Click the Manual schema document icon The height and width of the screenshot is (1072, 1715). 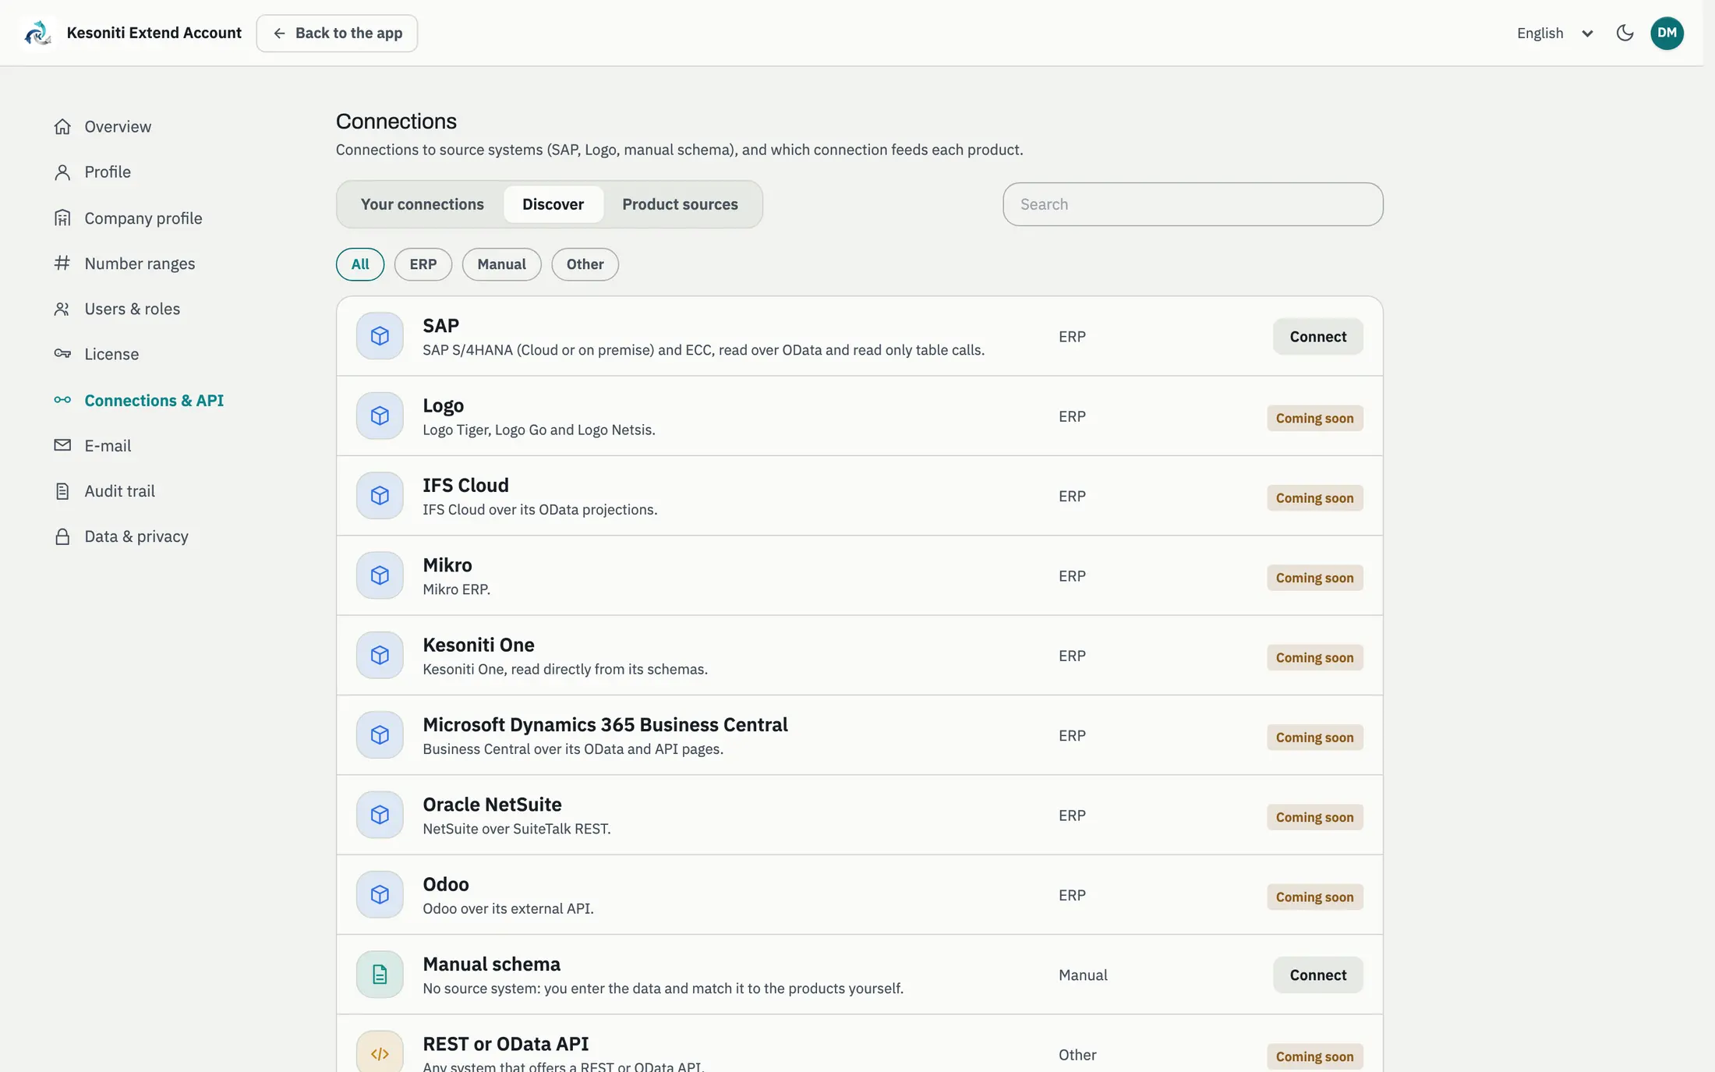coord(380,975)
